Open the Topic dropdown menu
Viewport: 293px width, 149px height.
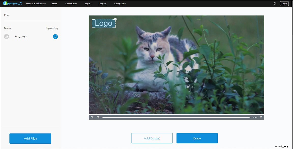pos(88,3)
